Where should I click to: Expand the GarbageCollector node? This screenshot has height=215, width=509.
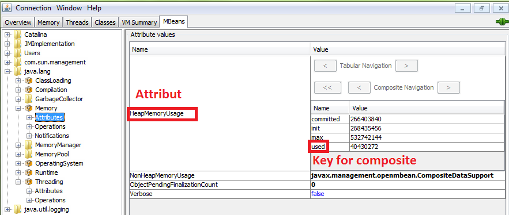click(18, 99)
